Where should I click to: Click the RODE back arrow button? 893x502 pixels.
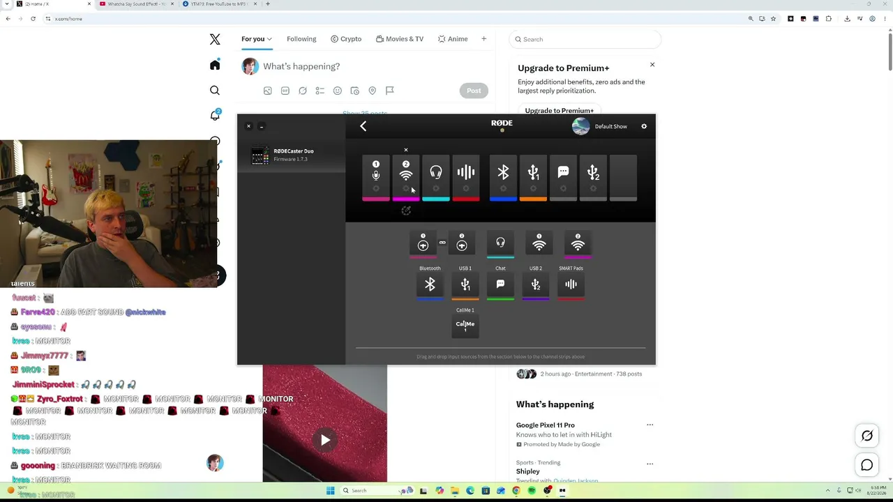click(363, 126)
